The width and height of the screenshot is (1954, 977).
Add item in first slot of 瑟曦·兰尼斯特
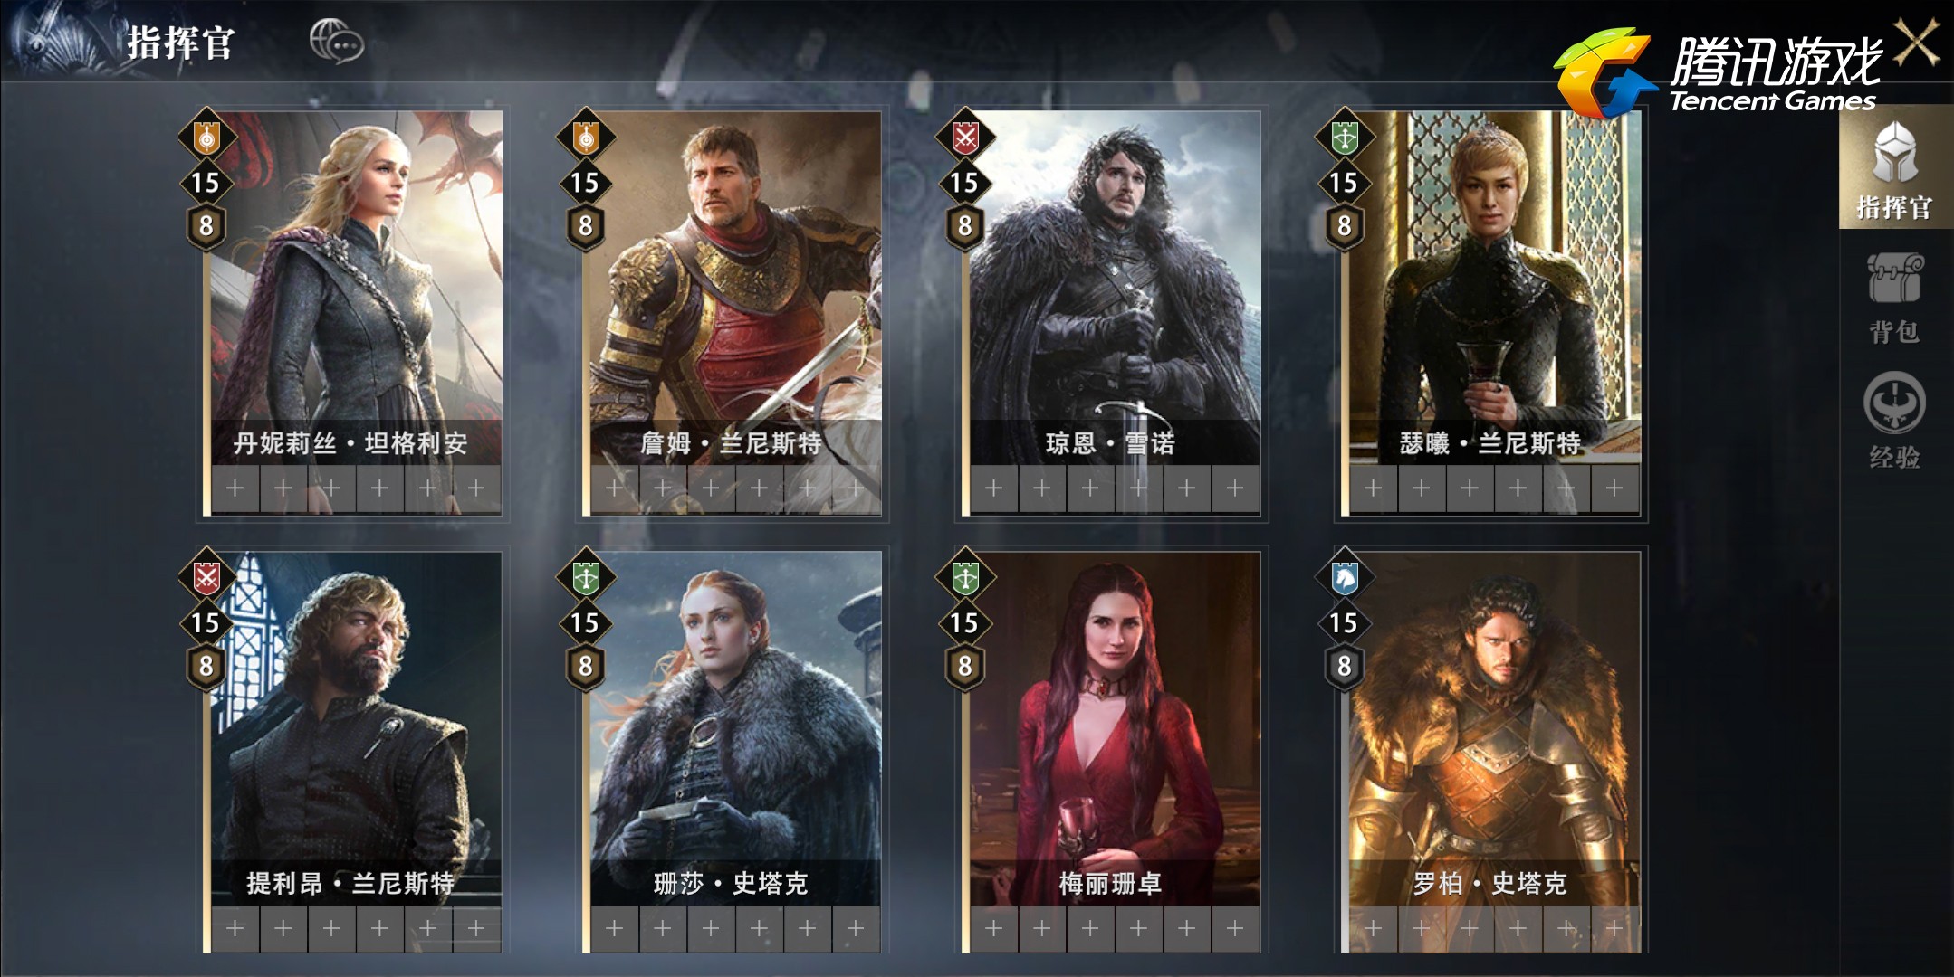[1374, 488]
